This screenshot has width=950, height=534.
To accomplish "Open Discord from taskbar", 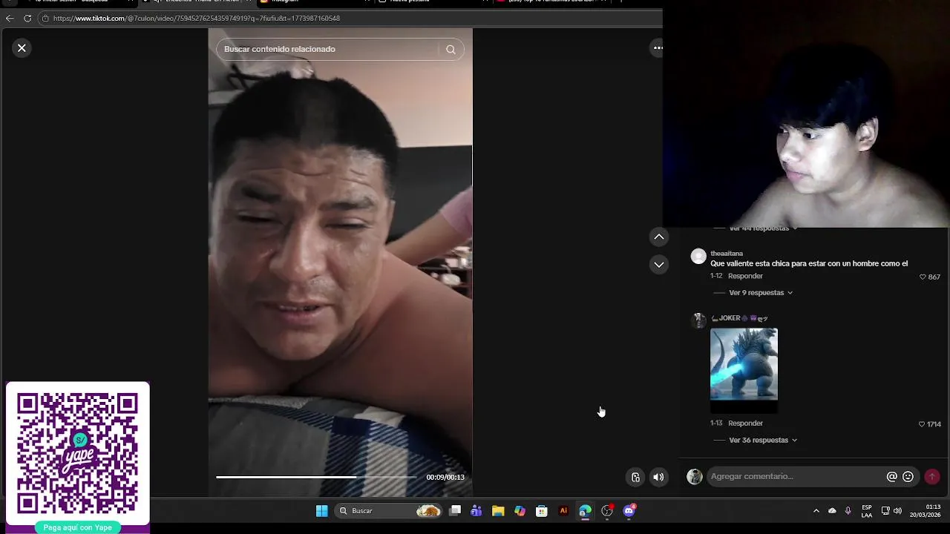I will (629, 511).
